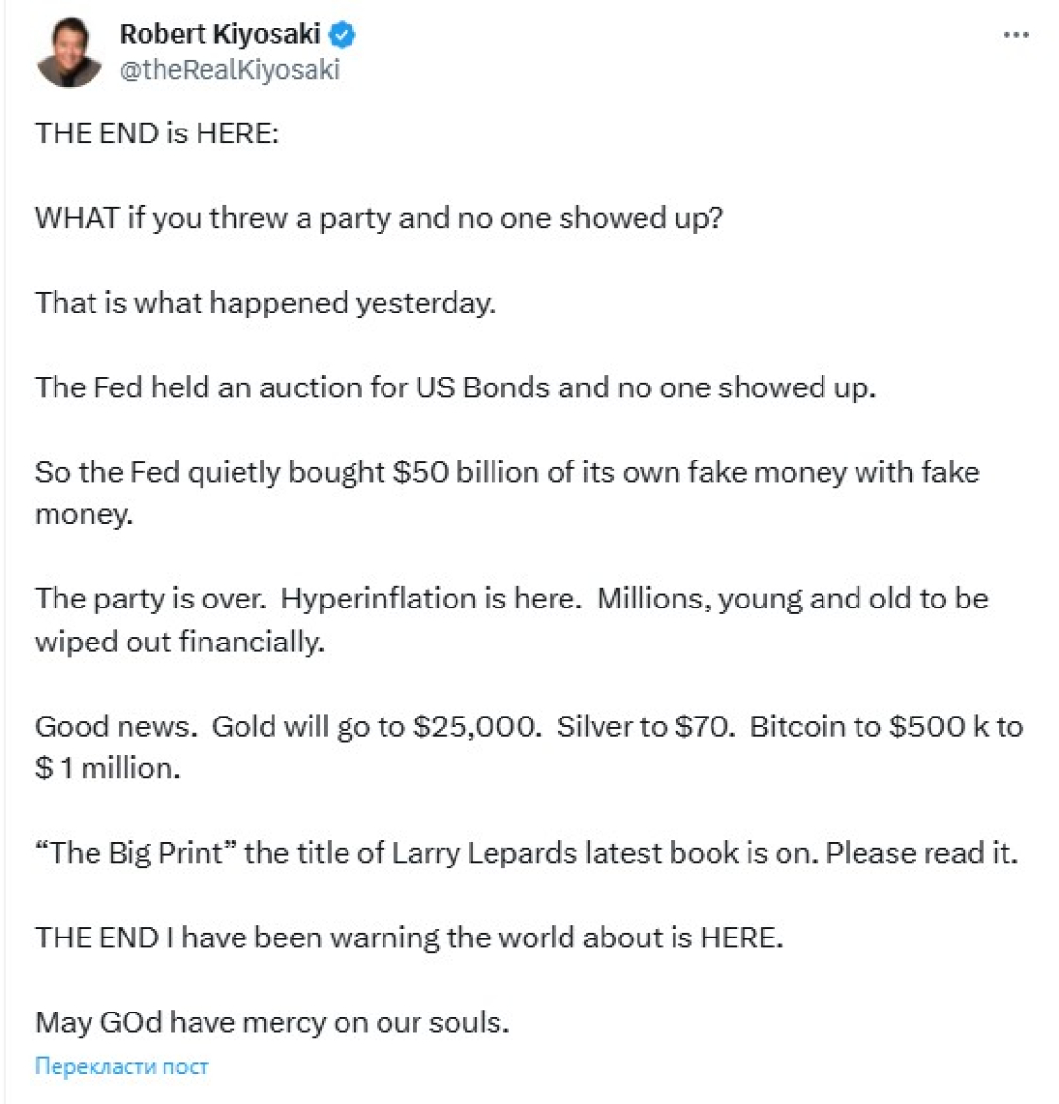Open Robert Kiyosaki's profile picture
The width and height of the screenshot is (1059, 1104).
pos(70,53)
